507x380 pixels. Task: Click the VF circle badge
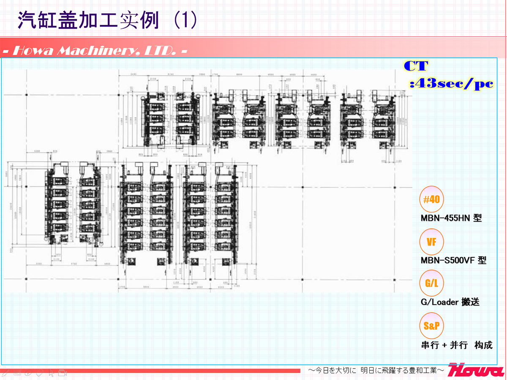(432, 242)
